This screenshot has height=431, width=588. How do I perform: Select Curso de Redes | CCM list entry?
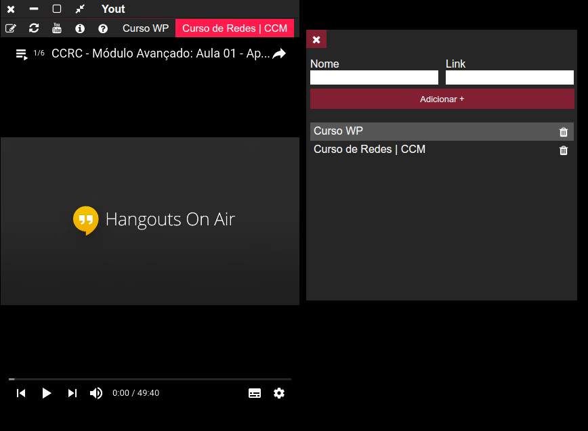pyautogui.click(x=442, y=150)
